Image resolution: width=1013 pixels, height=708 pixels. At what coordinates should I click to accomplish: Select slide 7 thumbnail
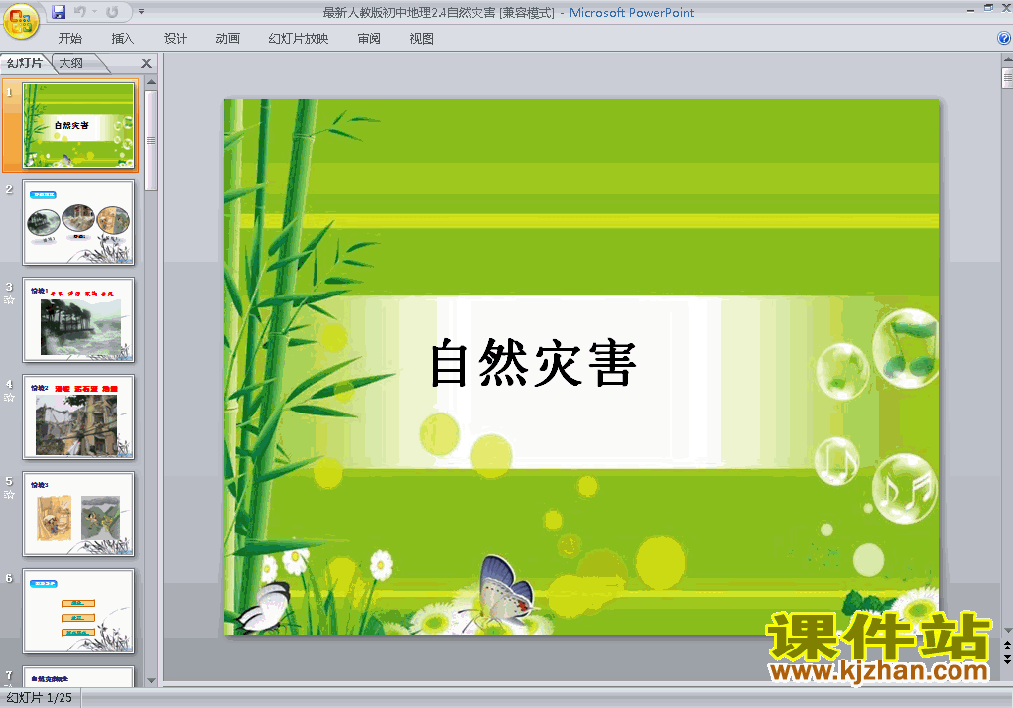point(78,676)
